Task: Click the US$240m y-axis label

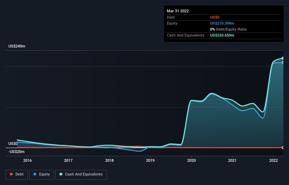Action: [x=17, y=46]
